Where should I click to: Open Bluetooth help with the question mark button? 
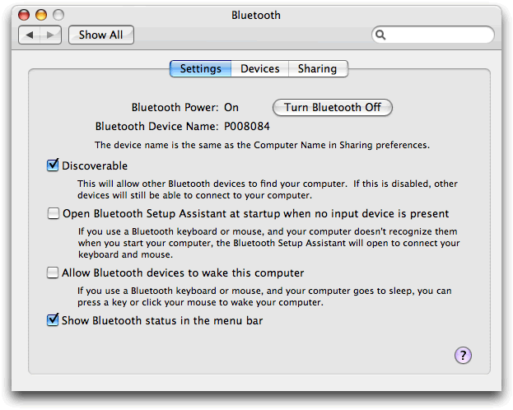pyautogui.click(x=463, y=355)
